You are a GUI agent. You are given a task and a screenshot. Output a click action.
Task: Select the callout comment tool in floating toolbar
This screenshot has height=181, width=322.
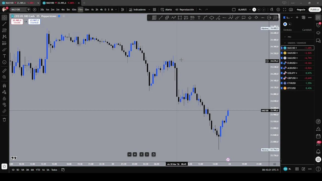[244, 18]
